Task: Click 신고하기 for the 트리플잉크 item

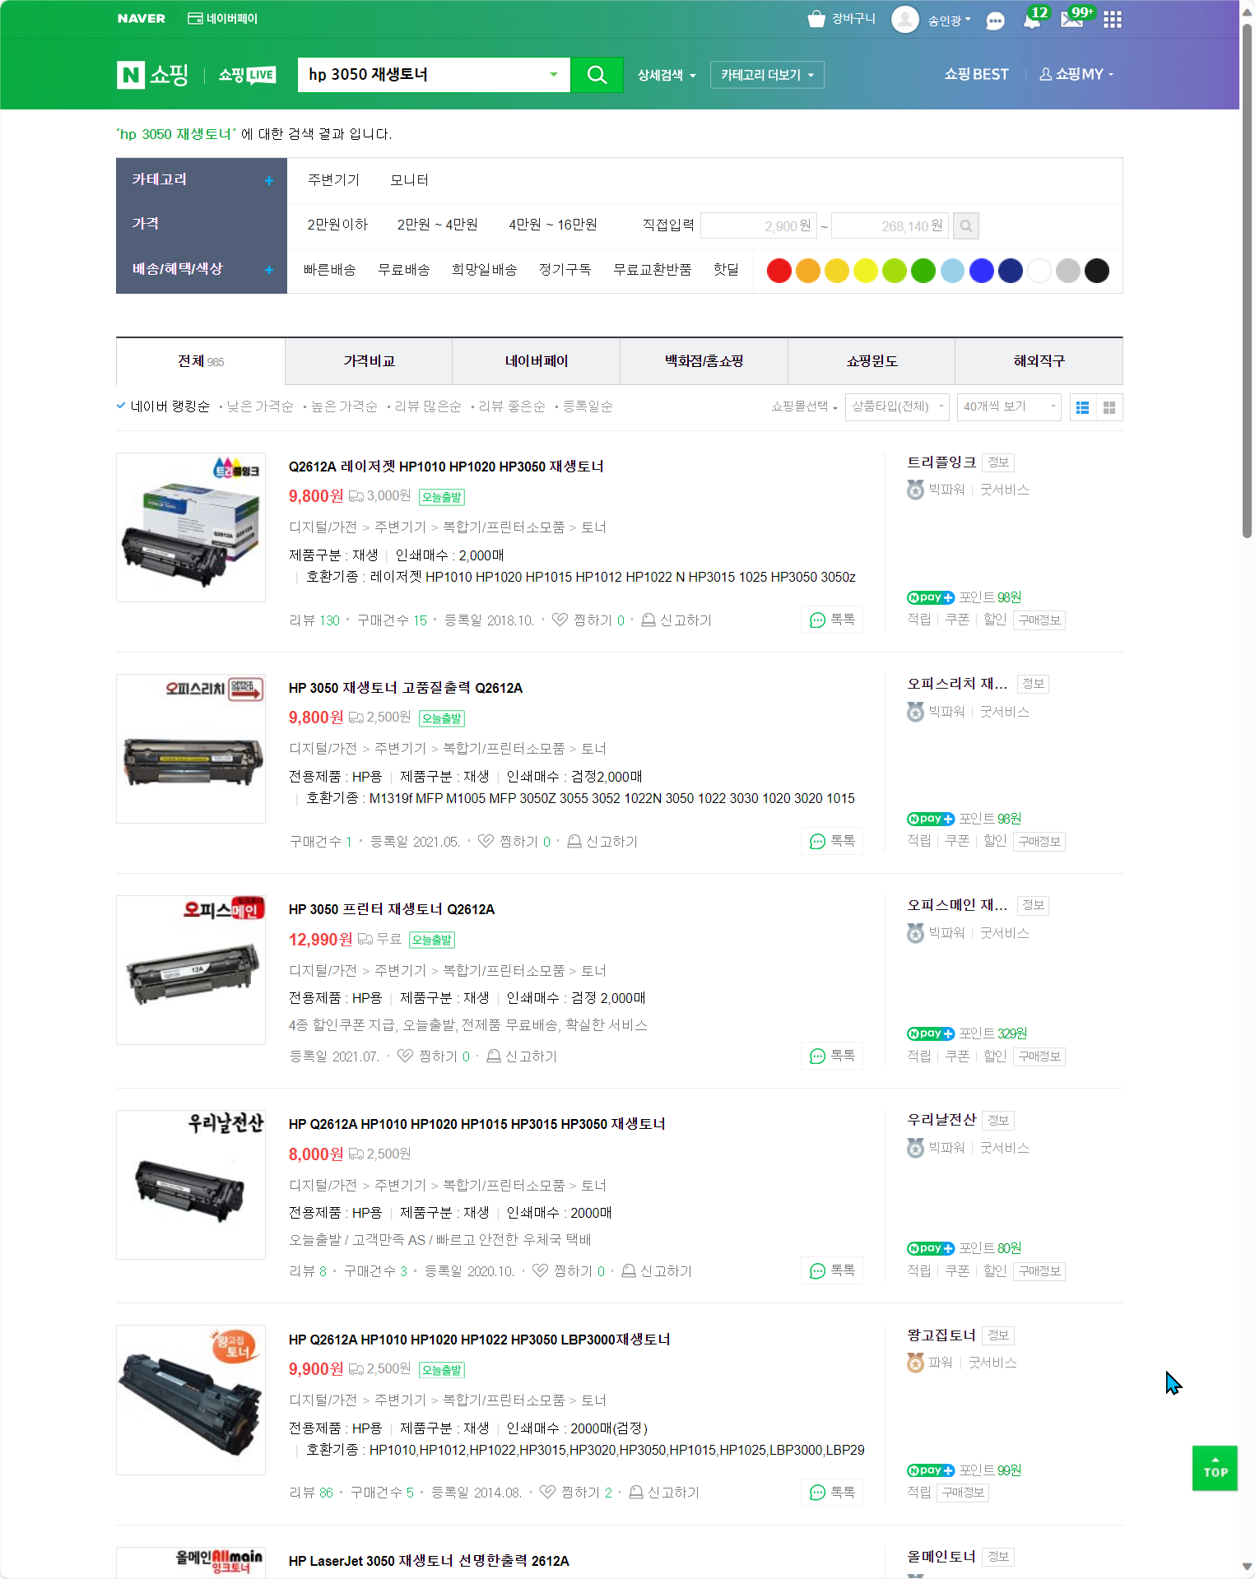Action: [x=676, y=620]
